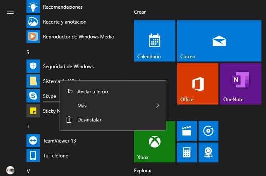Click the Sticky Notes app icon
266x176 pixels.
tap(33, 111)
